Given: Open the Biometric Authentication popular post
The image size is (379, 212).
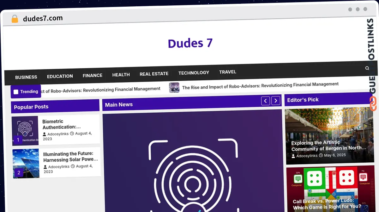Looking at the screenshot, I should pyautogui.click(x=62, y=124).
